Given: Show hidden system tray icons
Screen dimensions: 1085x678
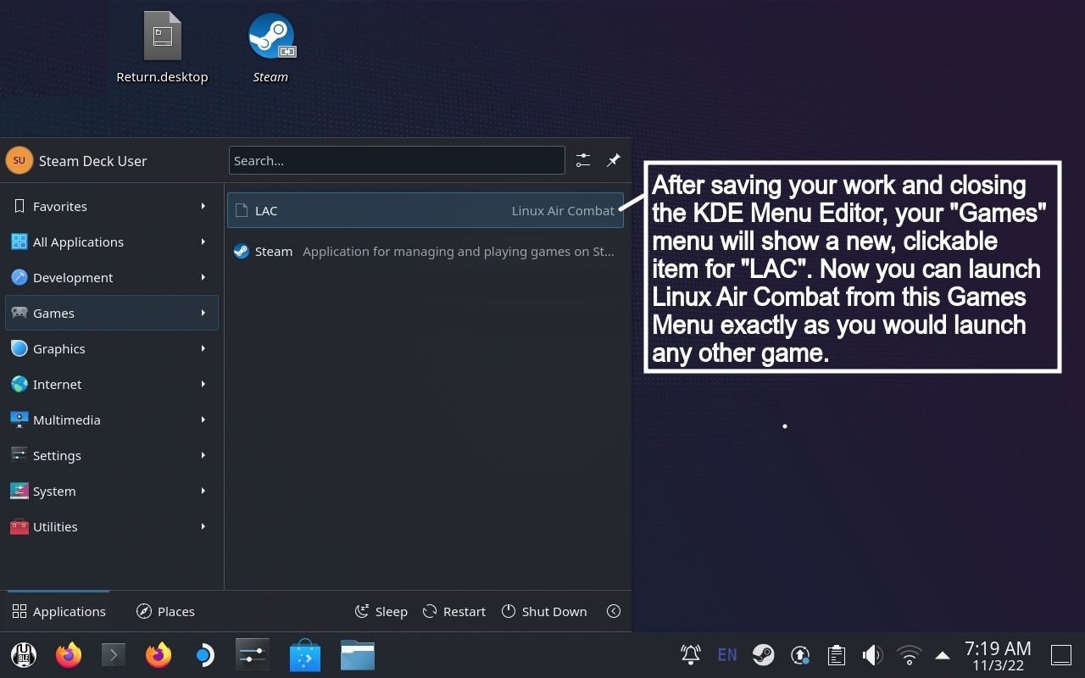Looking at the screenshot, I should click(943, 655).
